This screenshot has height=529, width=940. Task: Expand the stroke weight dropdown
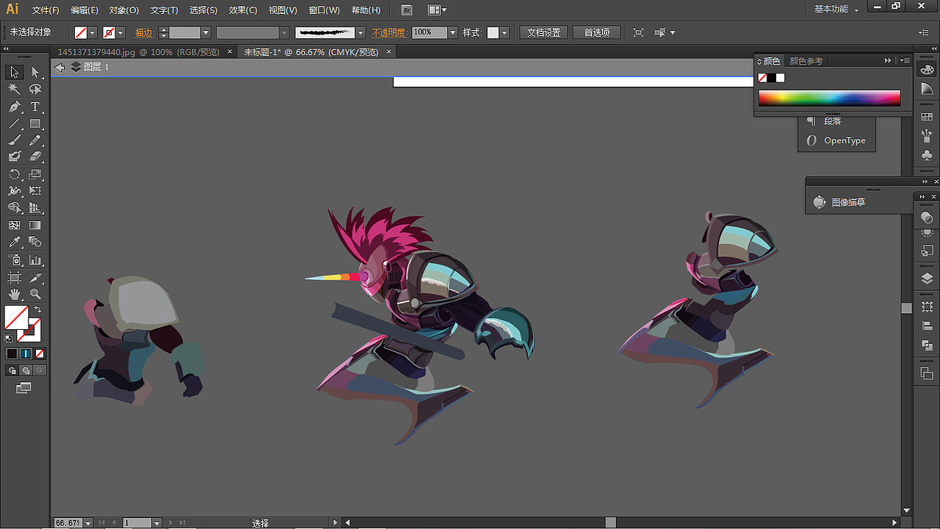click(x=206, y=33)
